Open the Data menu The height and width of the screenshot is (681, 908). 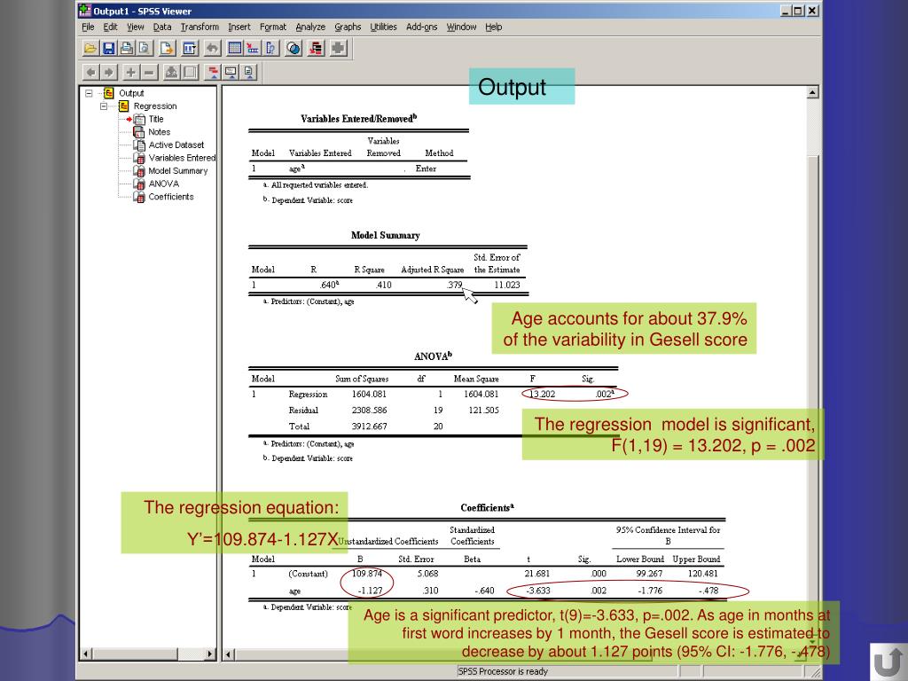(162, 27)
